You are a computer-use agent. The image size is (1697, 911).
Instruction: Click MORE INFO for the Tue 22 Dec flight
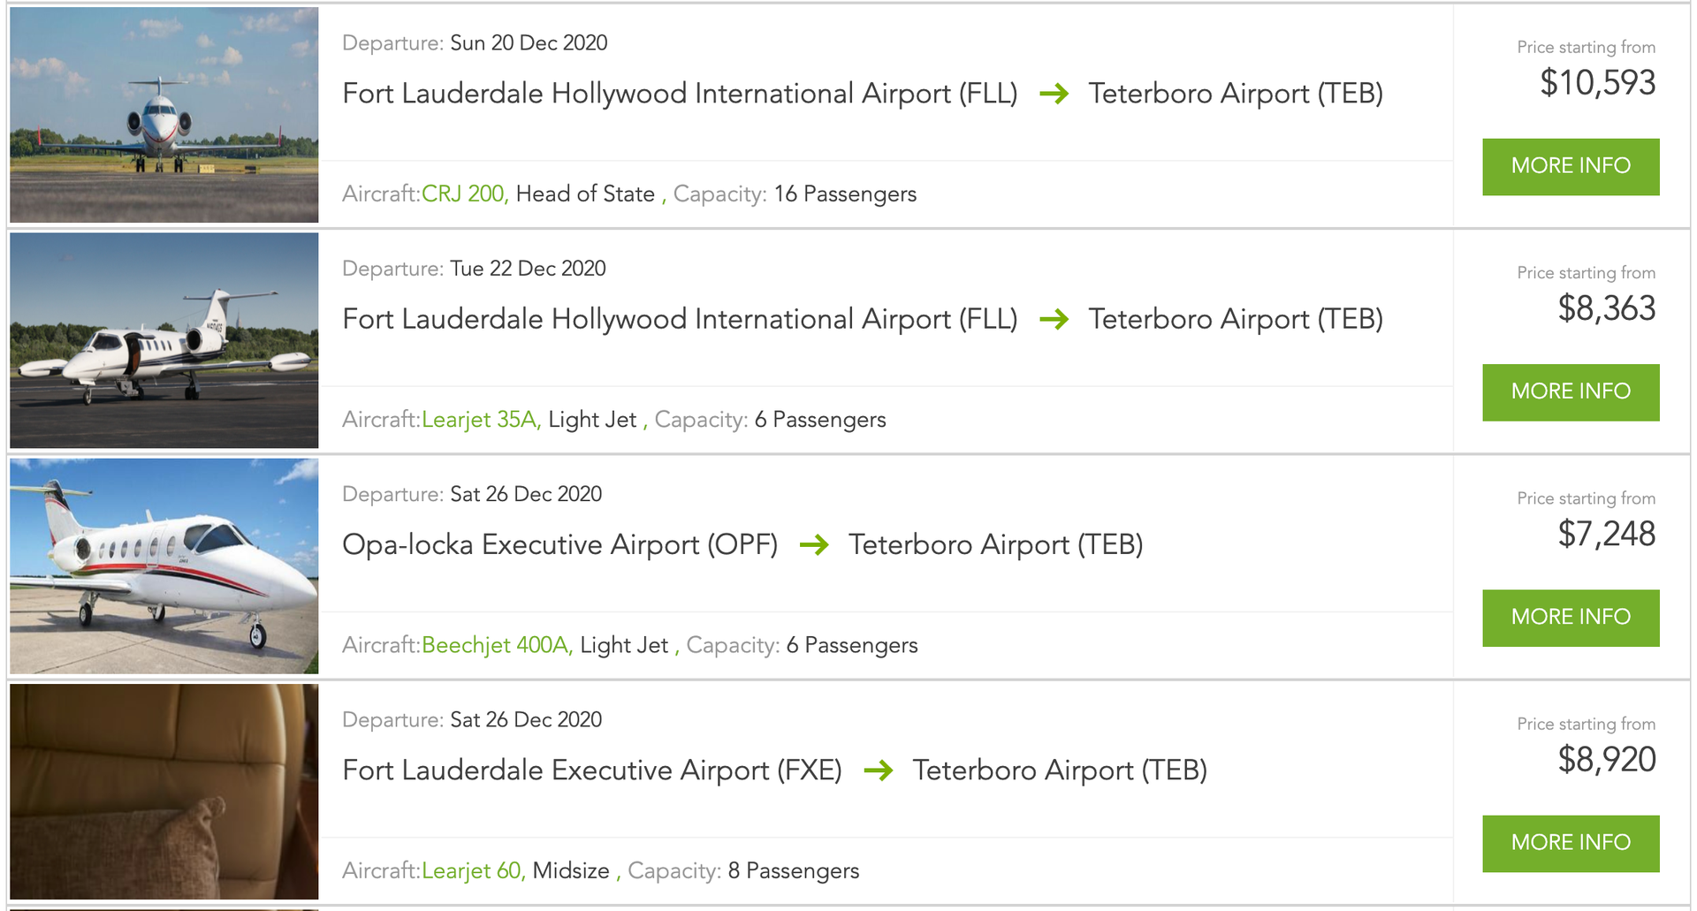pyautogui.click(x=1570, y=392)
